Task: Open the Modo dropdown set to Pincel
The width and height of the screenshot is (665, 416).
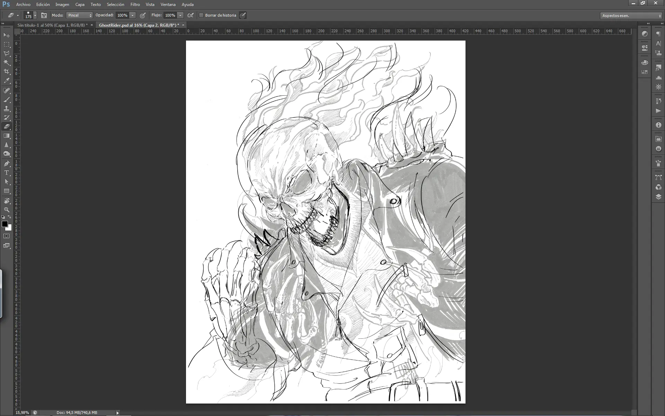Action: click(79, 15)
